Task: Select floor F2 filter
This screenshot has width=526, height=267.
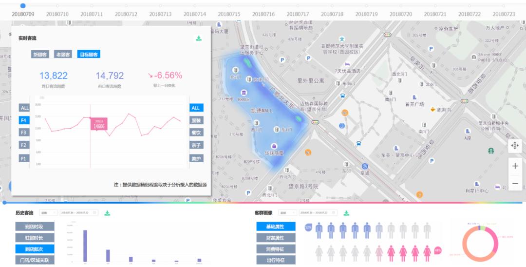Action: click(23, 145)
